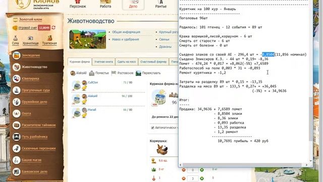Open the Навоз и удобрения link
323x182 pixels.
pos(126,39)
